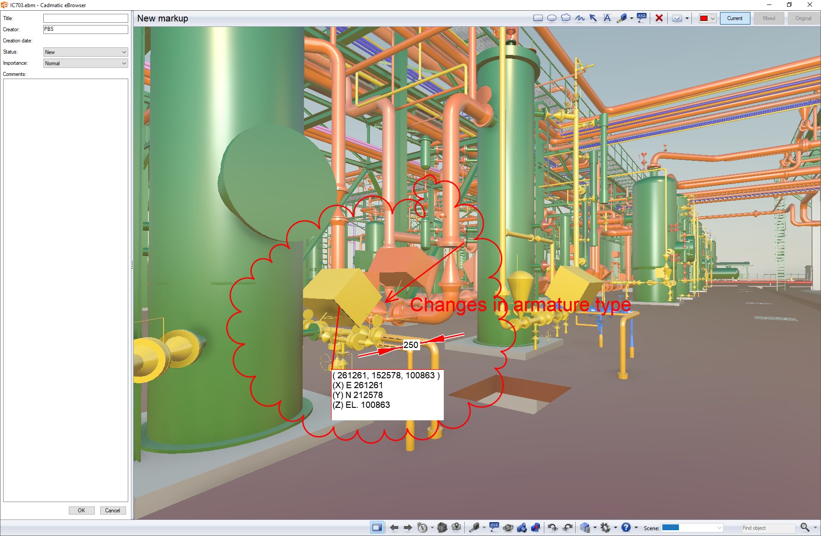The image size is (821, 536).
Task: Expand the envelope send options arrow
Action: (x=687, y=18)
